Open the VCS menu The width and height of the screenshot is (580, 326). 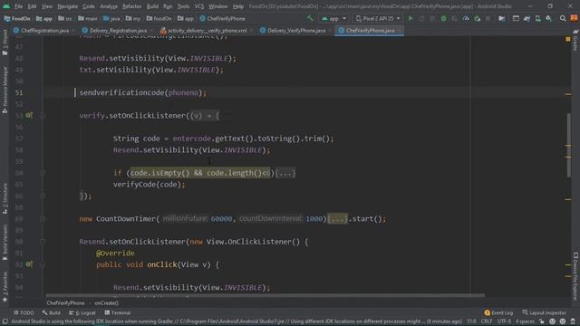click(x=199, y=6)
